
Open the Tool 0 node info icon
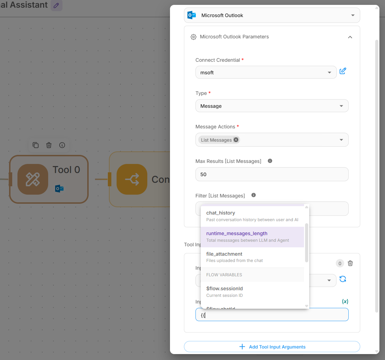coord(62,145)
